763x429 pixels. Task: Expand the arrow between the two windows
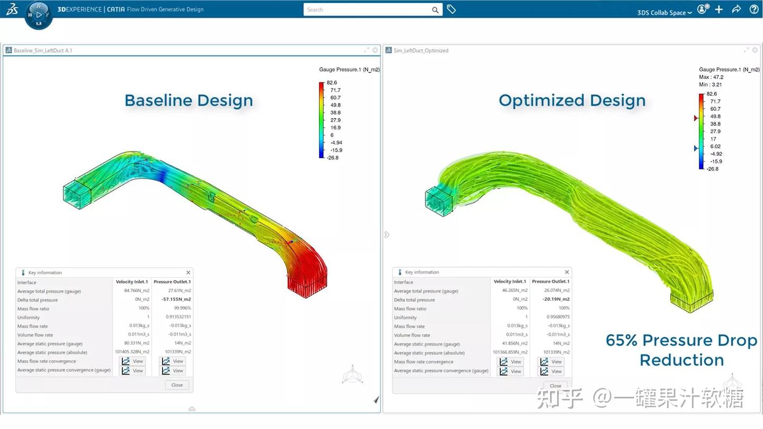pyautogui.click(x=387, y=235)
